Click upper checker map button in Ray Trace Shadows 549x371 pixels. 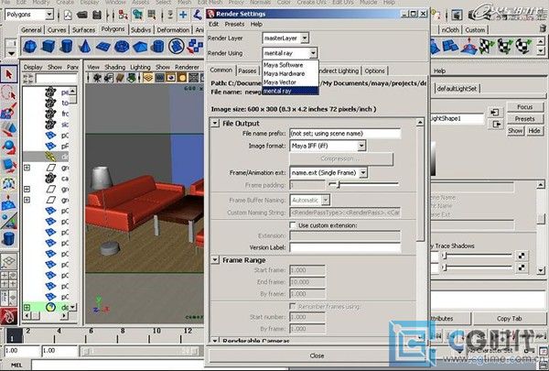coord(521,256)
